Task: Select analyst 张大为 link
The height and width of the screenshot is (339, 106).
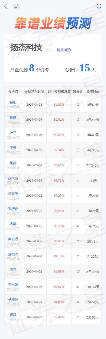Action: point(13,178)
